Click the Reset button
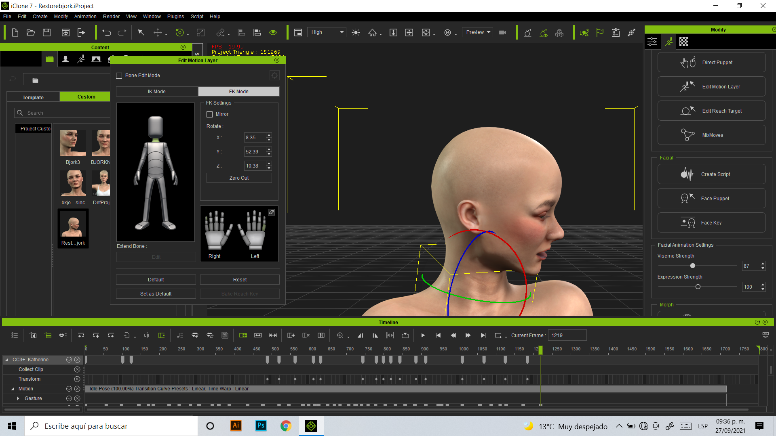 click(240, 280)
